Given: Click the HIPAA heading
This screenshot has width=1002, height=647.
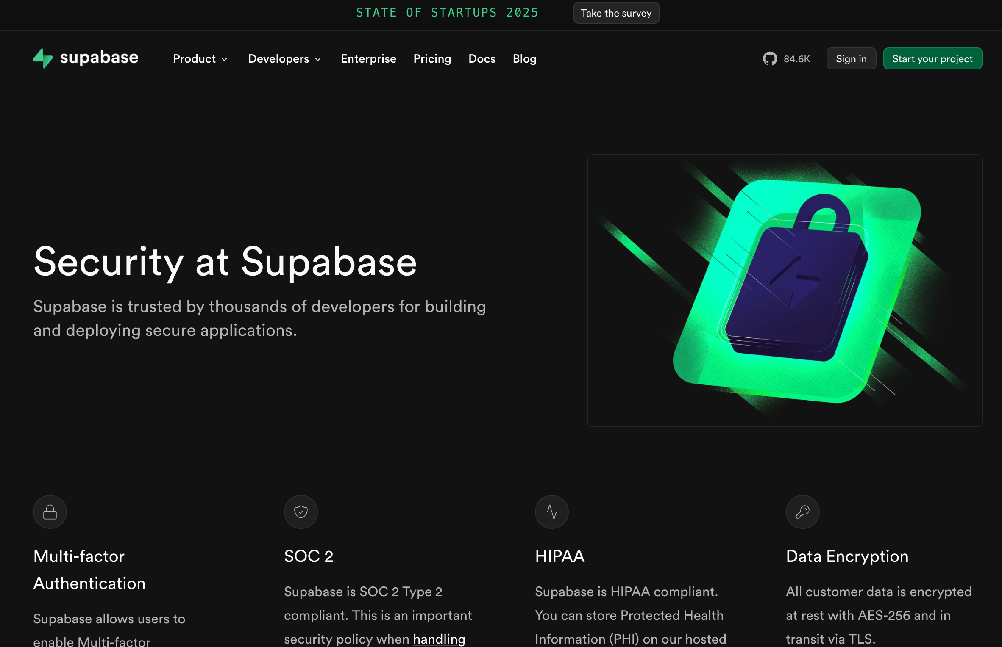Looking at the screenshot, I should point(559,556).
